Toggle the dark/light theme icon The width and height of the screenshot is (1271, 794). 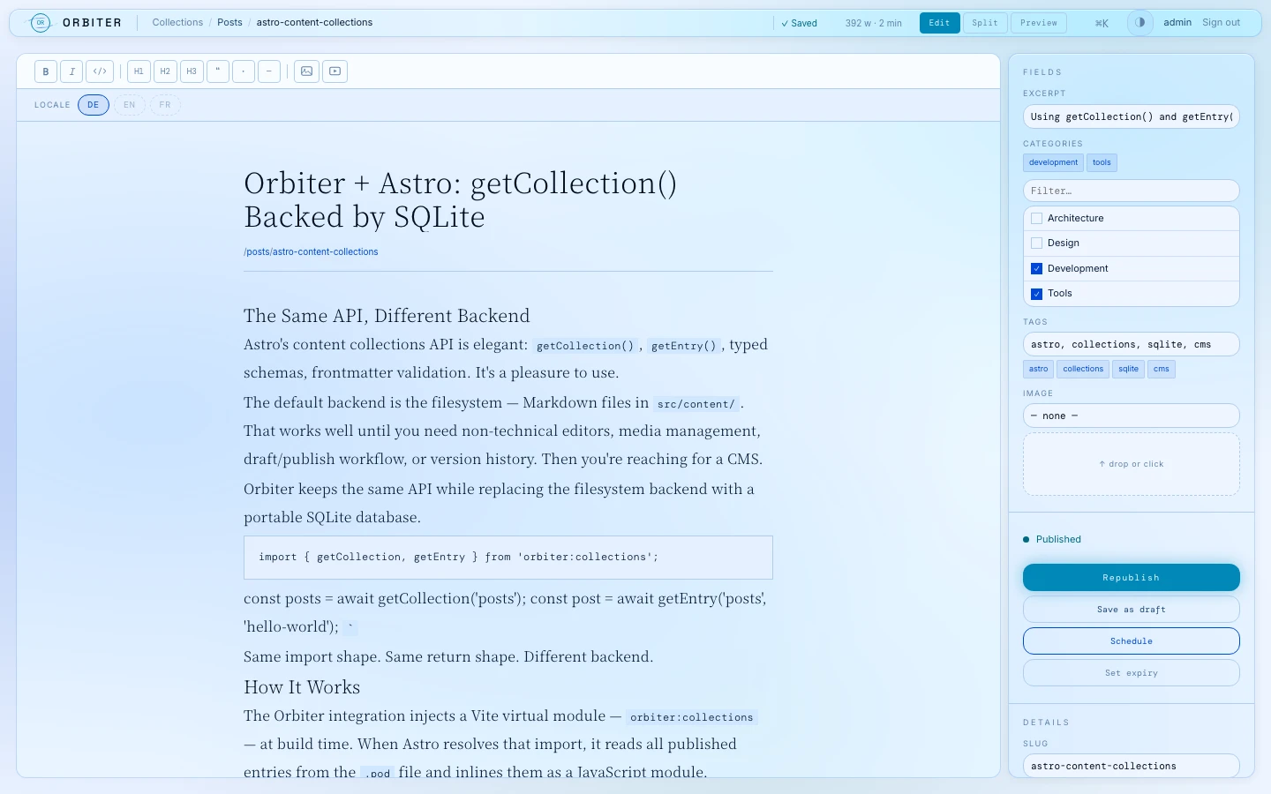[x=1140, y=23]
